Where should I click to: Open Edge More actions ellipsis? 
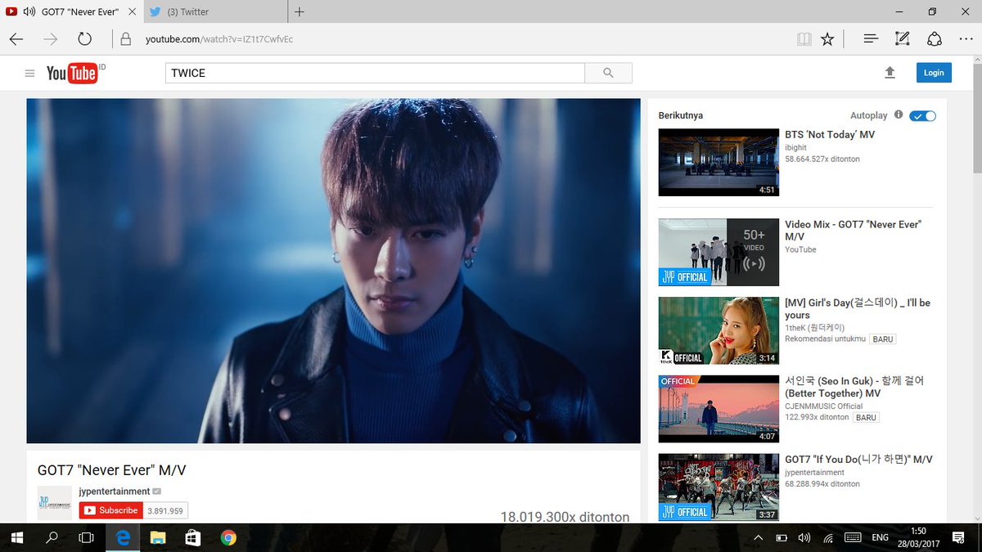[x=965, y=38]
